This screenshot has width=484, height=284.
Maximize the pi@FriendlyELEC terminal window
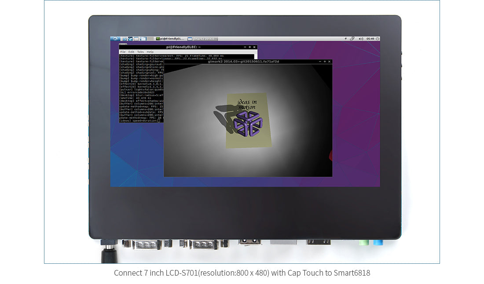(249, 47)
